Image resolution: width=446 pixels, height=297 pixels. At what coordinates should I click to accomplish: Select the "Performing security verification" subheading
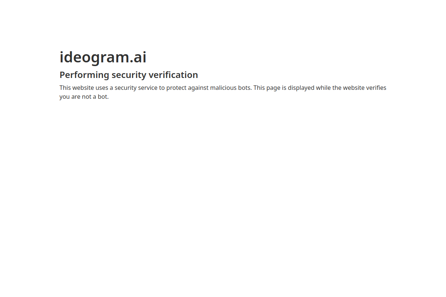(129, 75)
